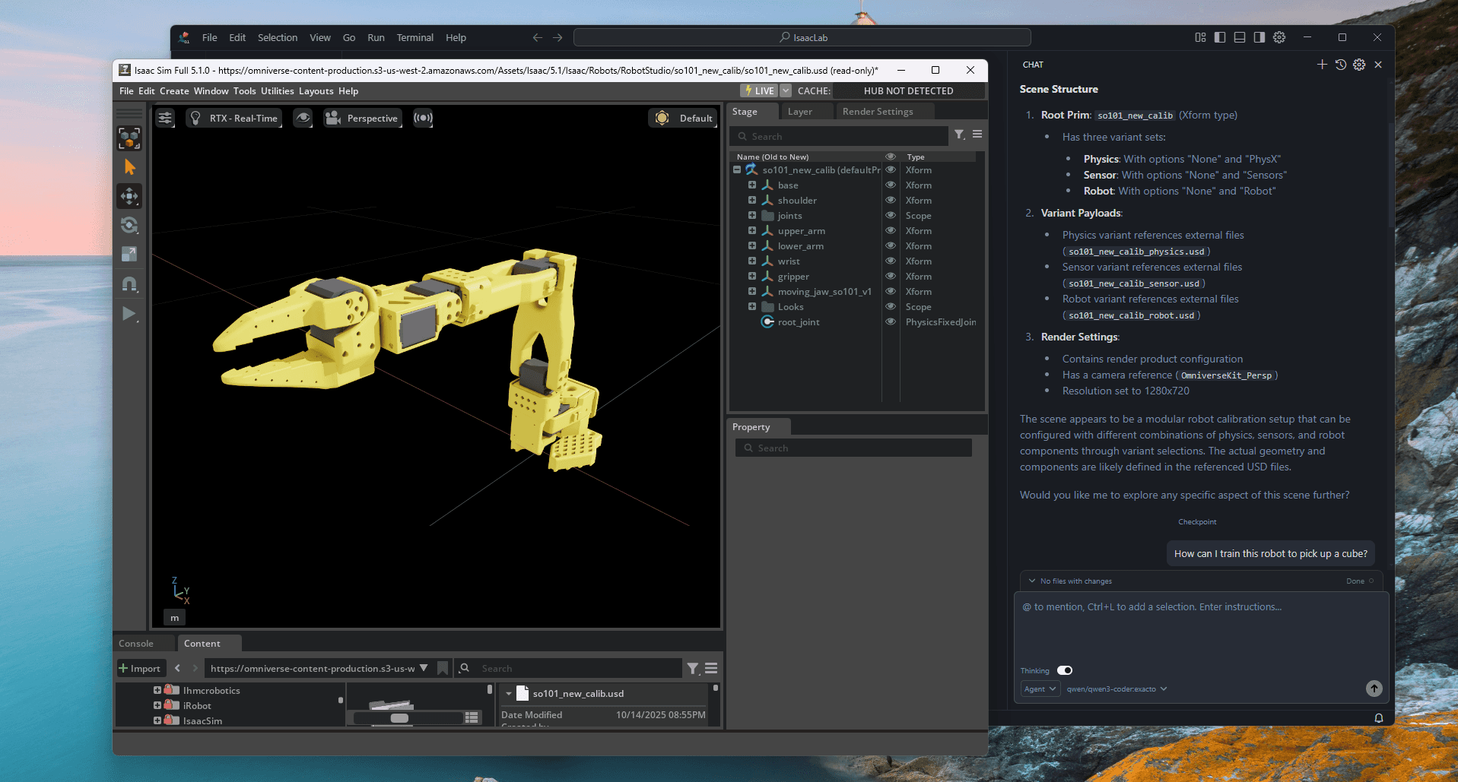Open the Agent mode dropdown
Image resolution: width=1458 pixels, height=782 pixels.
pos(1040,689)
